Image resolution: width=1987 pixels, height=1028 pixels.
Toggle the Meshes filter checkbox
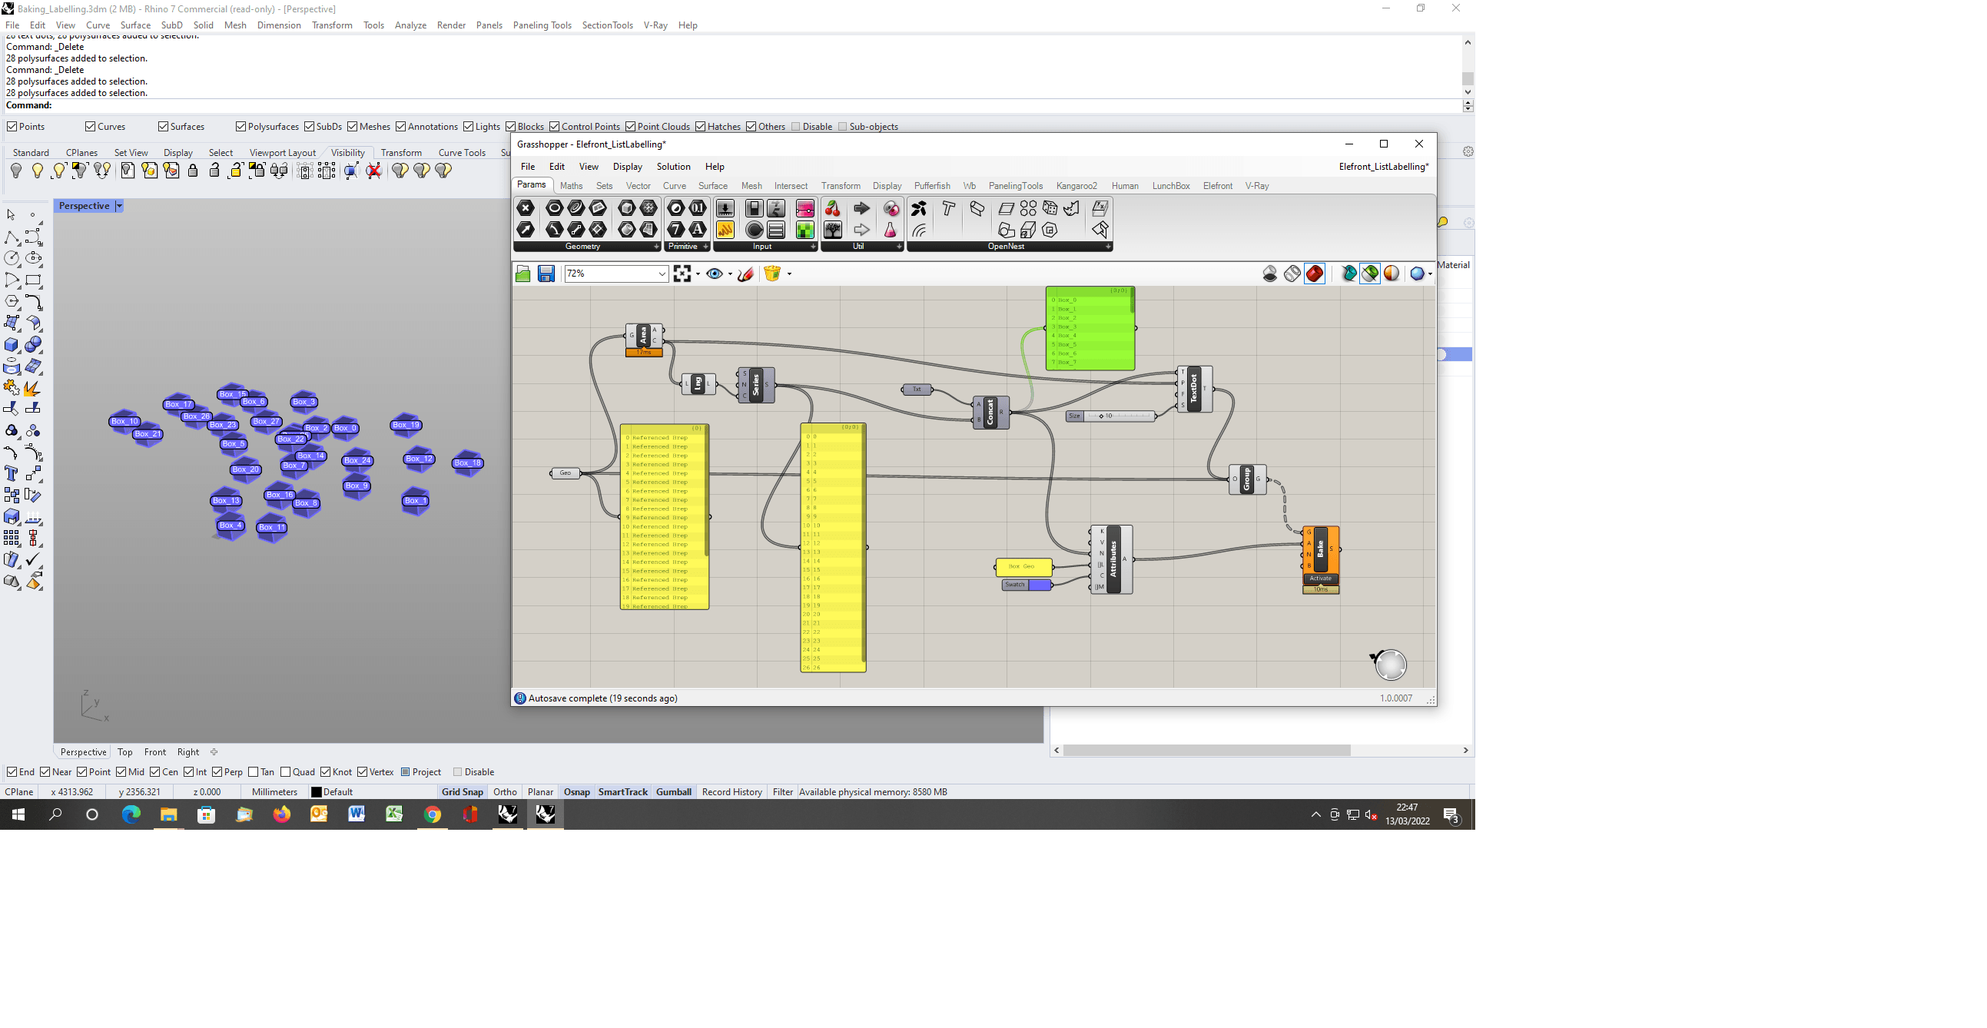coord(352,127)
